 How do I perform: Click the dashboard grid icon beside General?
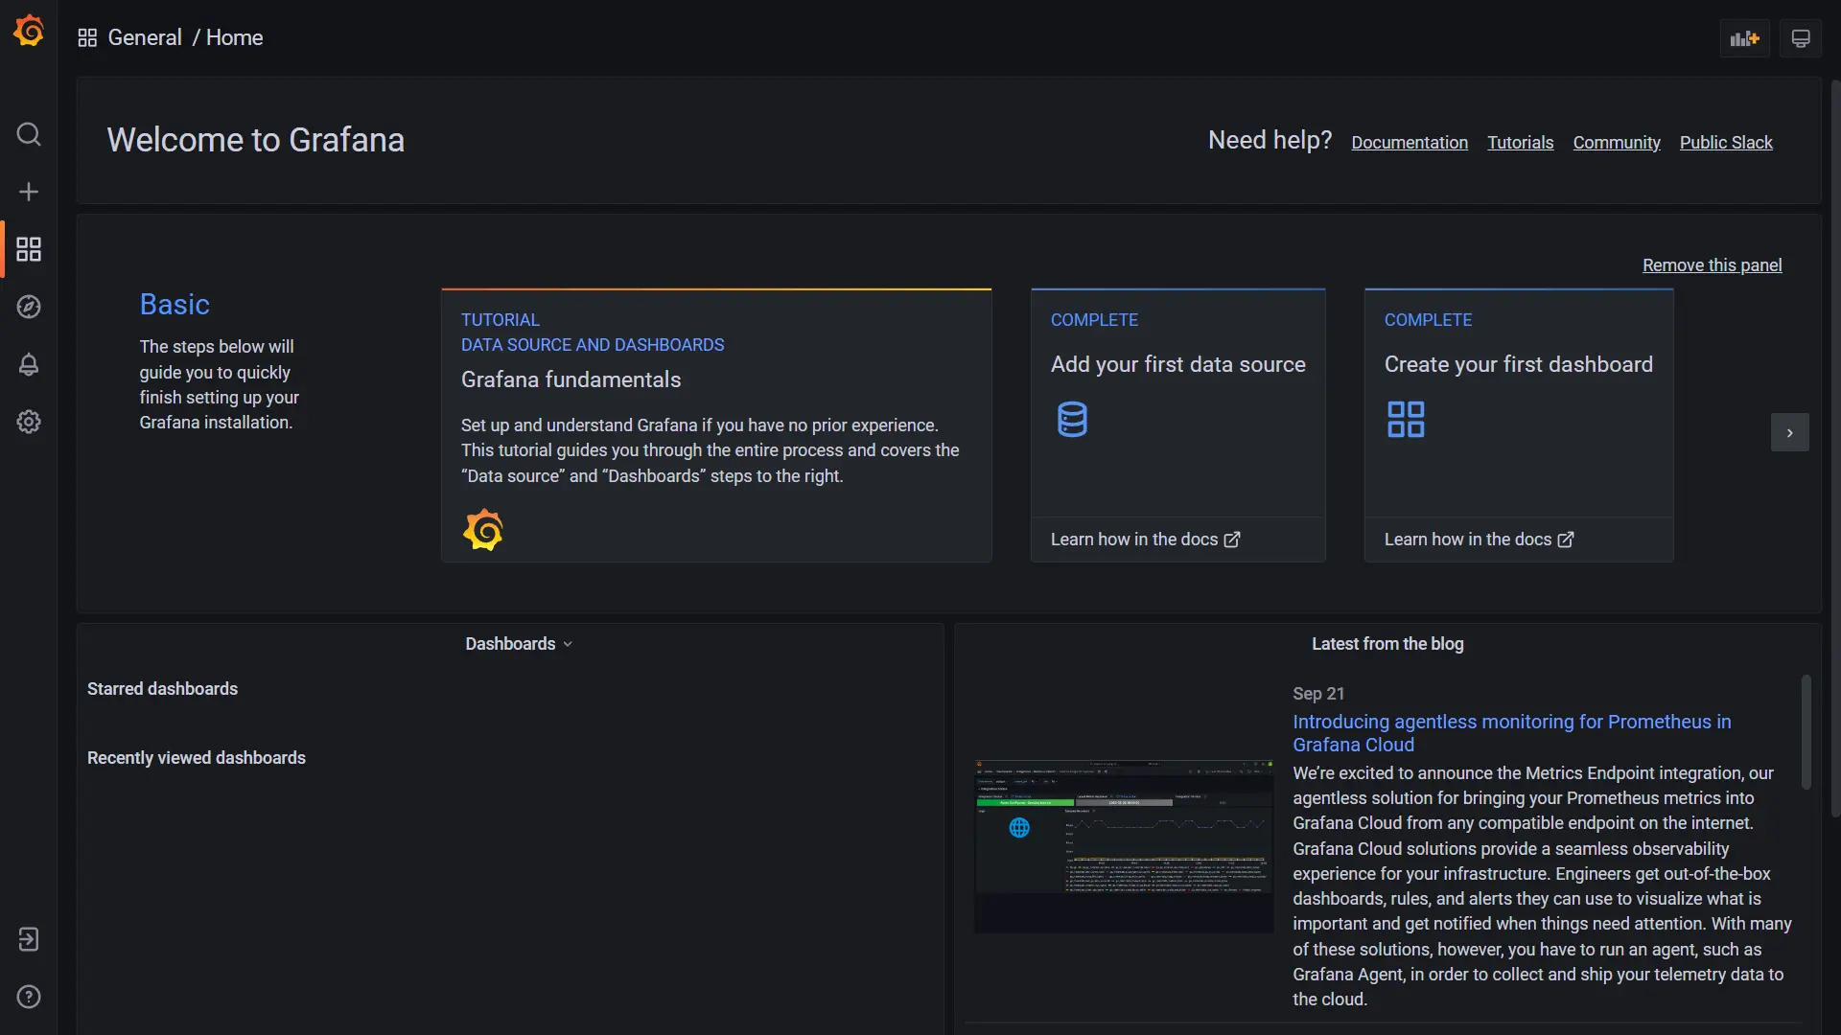(x=87, y=37)
